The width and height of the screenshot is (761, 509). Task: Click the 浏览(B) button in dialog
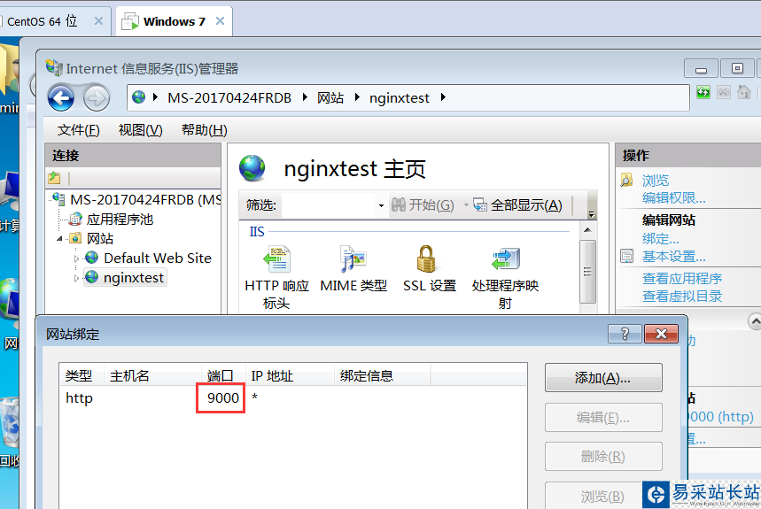pos(603,496)
